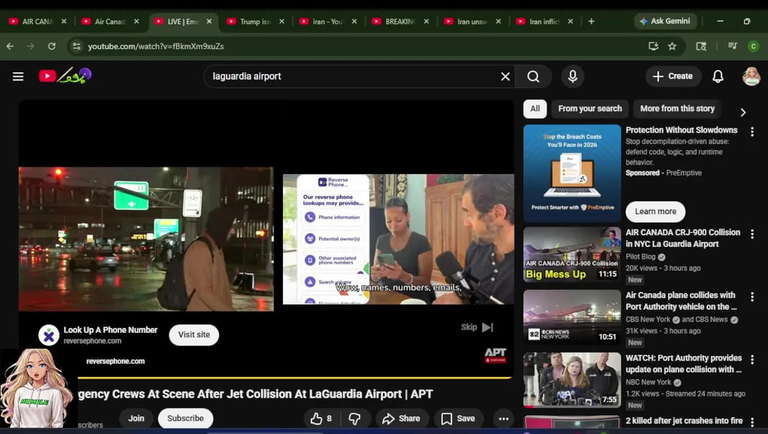This screenshot has height=434, width=768.
Task: Open browser media control icon
Action: pos(732,46)
